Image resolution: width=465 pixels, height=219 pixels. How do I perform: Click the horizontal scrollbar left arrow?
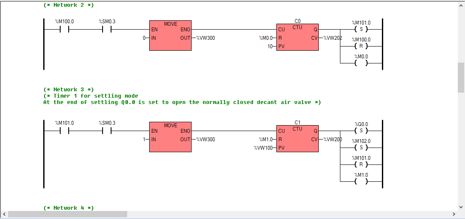coord(4,214)
